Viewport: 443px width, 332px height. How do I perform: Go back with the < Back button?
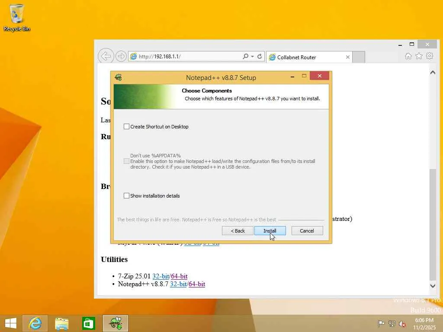click(x=238, y=231)
